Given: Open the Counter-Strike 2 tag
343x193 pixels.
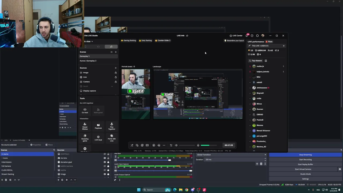Looking at the screenshot, I should (x=163, y=40).
